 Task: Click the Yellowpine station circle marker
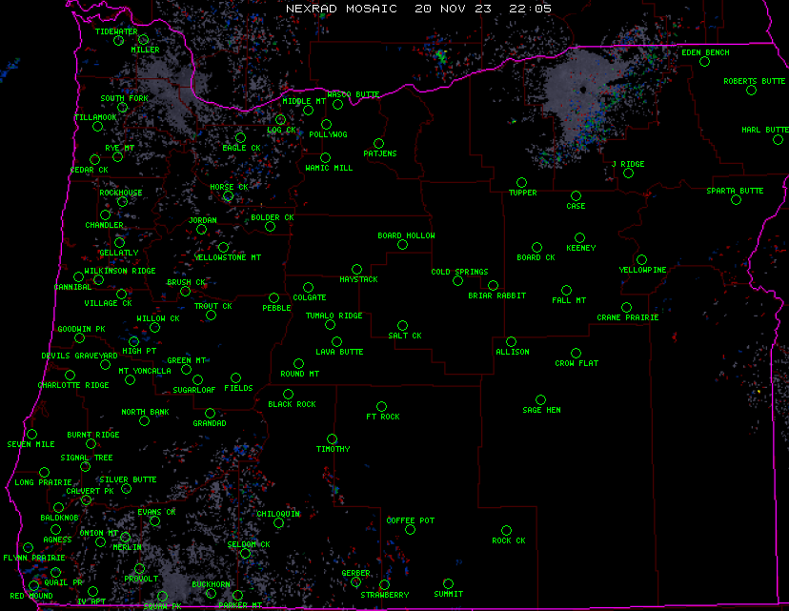click(x=642, y=259)
